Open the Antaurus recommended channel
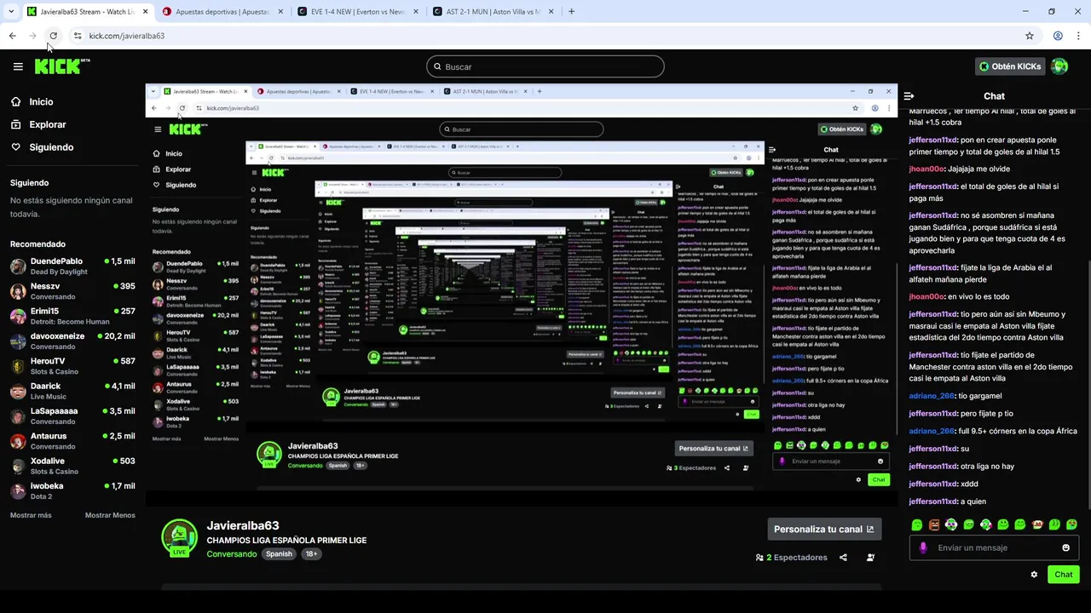The width and height of the screenshot is (1091, 613). tap(72, 441)
